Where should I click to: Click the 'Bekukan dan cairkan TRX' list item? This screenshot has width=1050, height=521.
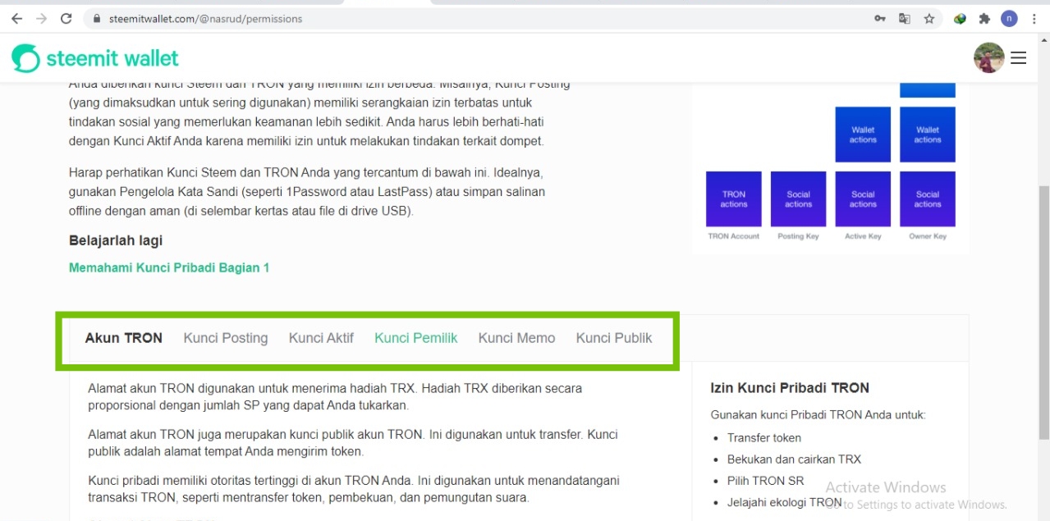(794, 459)
